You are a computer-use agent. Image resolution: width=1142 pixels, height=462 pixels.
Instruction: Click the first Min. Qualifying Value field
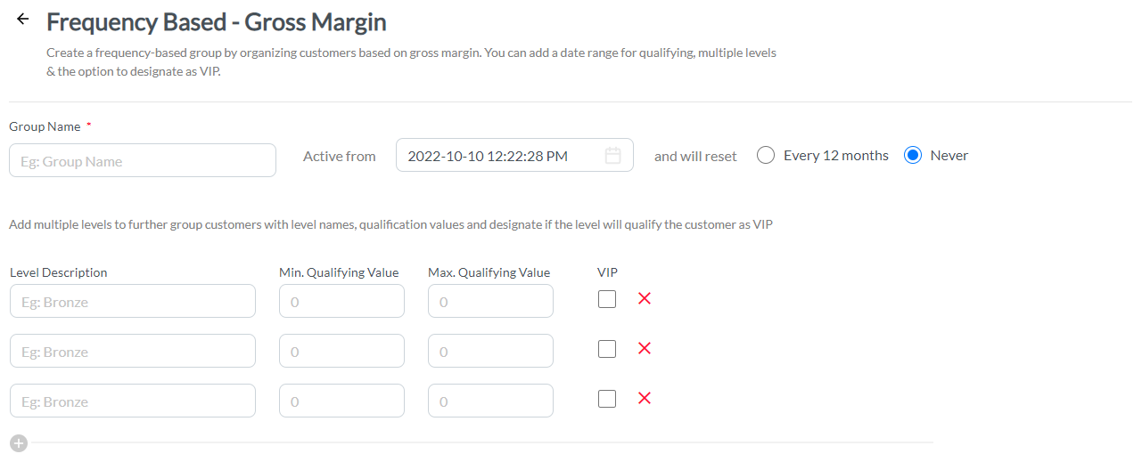click(x=341, y=302)
